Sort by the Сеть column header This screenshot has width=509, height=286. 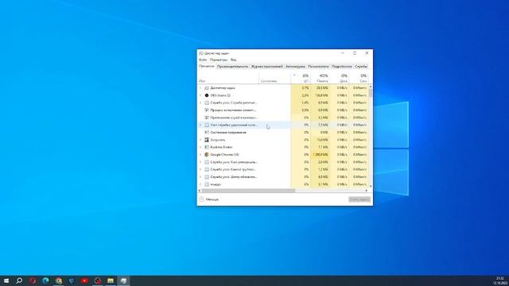359,78
